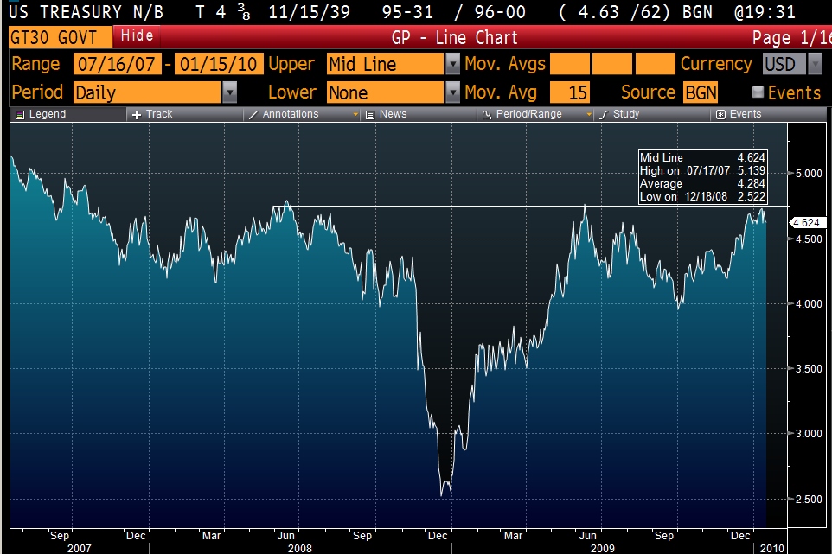Open the Period Daily dropdown arrow
Viewport: 832px width, 554px height.
coord(229,92)
